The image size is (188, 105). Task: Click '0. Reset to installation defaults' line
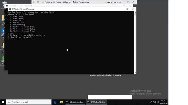pyautogui.click(x=27, y=35)
